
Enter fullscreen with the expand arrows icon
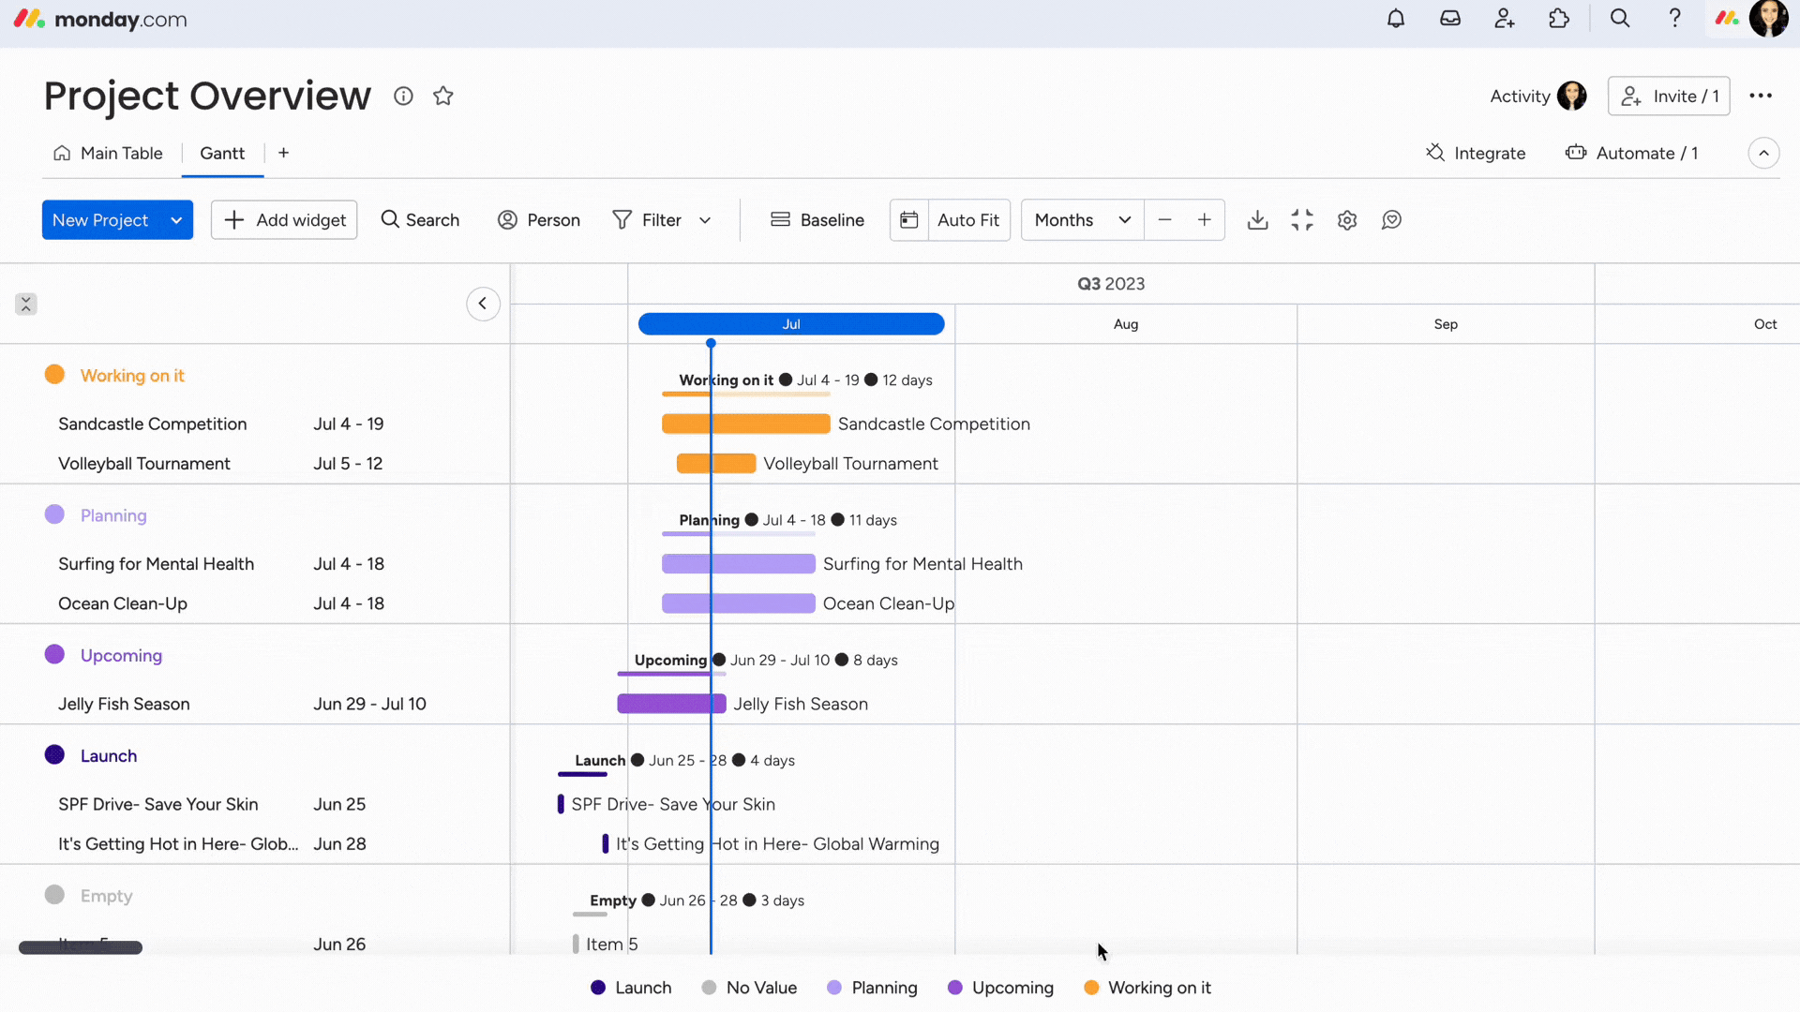click(x=1302, y=220)
